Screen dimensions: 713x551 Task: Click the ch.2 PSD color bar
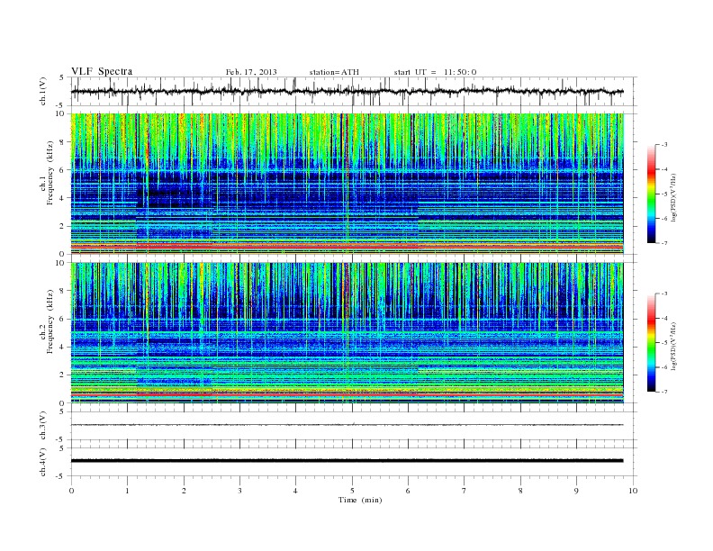coord(652,342)
